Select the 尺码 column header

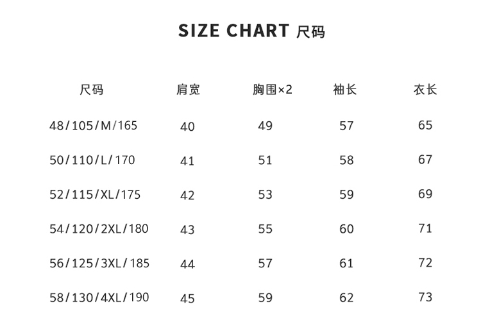tap(91, 90)
